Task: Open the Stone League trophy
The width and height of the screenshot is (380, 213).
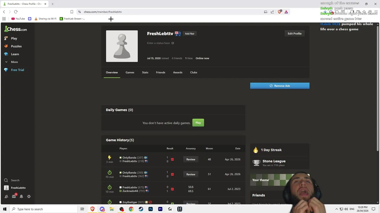Action: click(256, 163)
